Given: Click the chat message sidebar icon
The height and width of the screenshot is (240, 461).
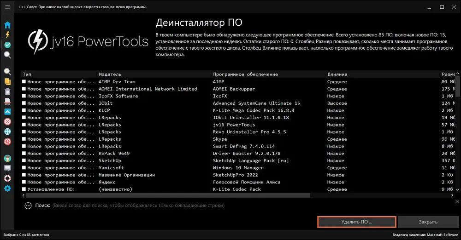Looking at the screenshot, I should tap(7, 168).
